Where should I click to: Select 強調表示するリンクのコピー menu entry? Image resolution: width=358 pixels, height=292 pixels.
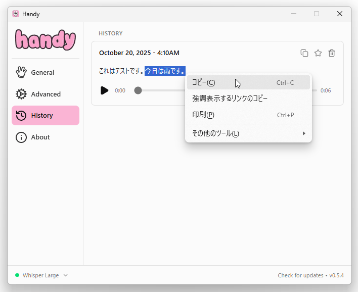[x=230, y=99]
